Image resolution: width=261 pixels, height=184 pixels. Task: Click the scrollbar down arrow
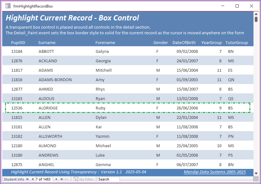point(256,174)
